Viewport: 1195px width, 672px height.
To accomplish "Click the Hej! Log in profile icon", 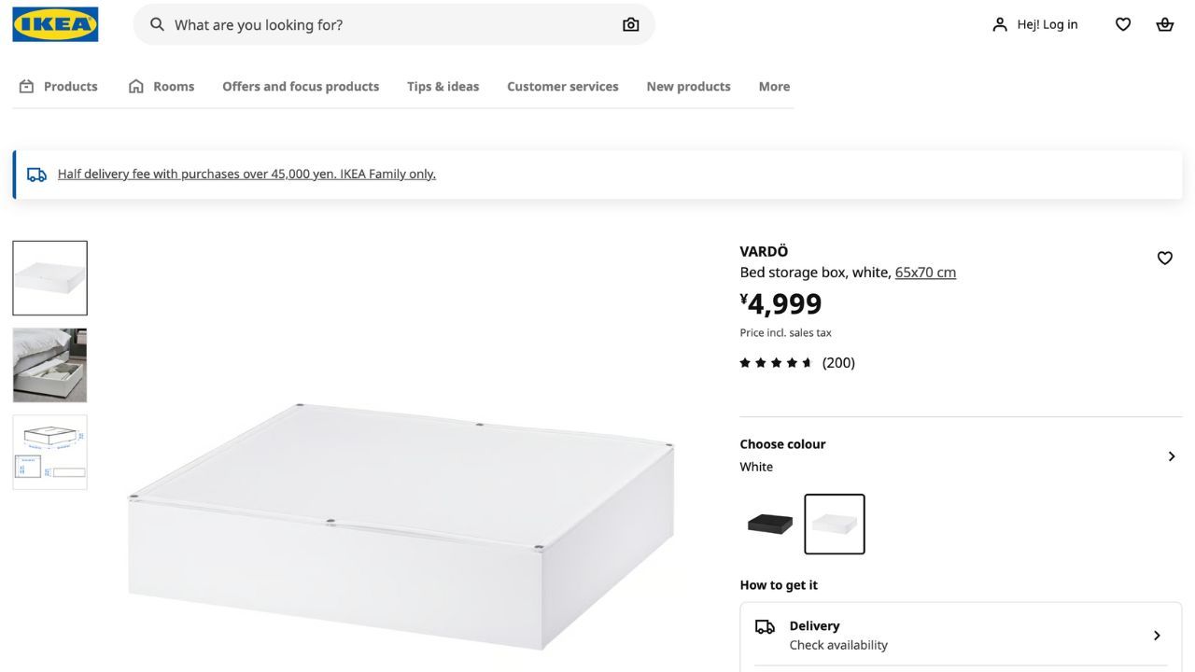I will coord(1000,24).
